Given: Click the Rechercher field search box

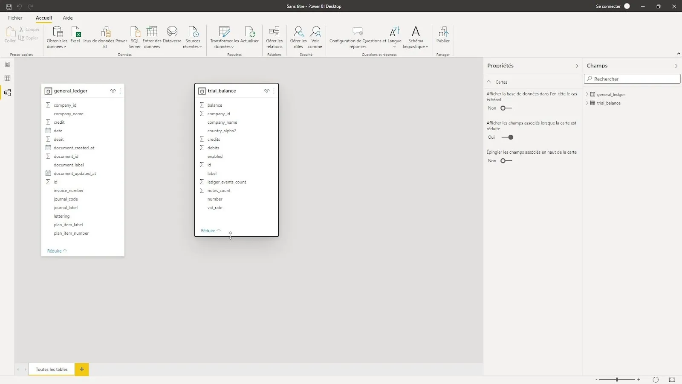Looking at the screenshot, I should (632, 79).
